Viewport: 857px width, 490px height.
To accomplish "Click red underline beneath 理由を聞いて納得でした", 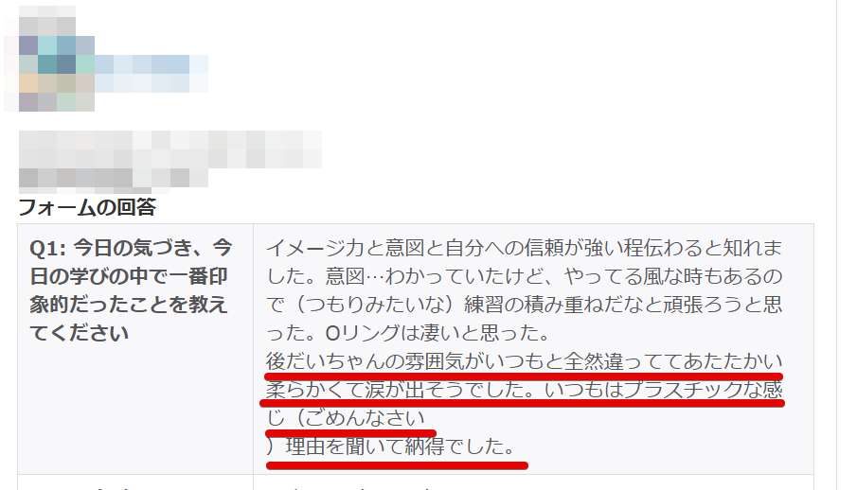I will [398, 465].
